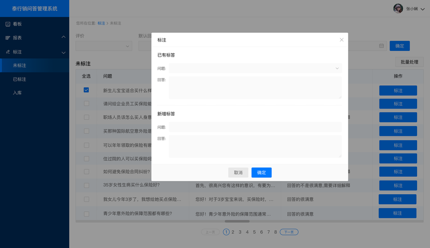Check the 可以年年领取的保险 row checkbox
The image size is (430, 248).
tap(86, 145)
